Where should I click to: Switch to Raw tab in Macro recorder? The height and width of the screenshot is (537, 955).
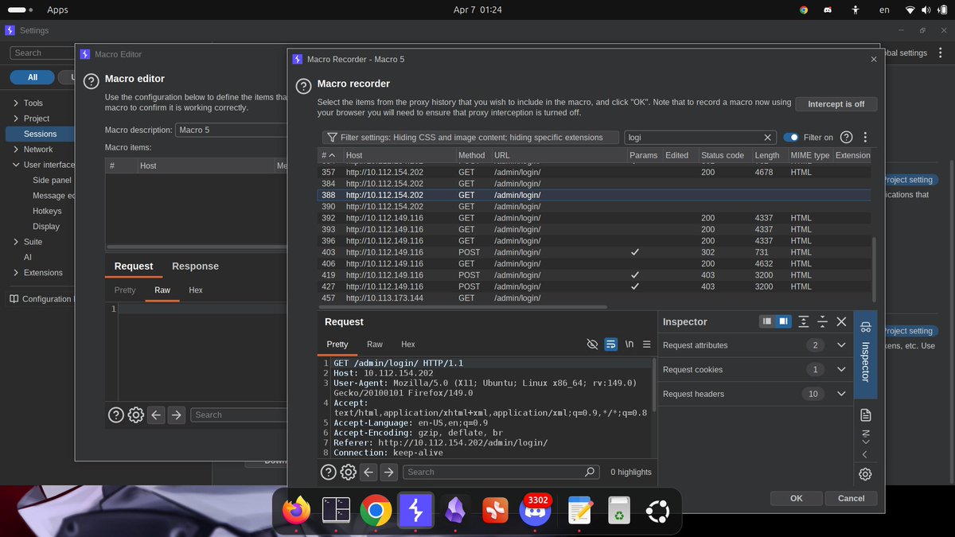(375, 344)
